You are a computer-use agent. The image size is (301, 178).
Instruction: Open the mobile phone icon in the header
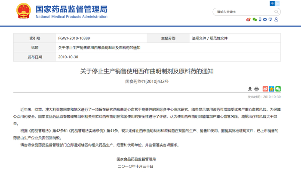(x=260, y=20)
